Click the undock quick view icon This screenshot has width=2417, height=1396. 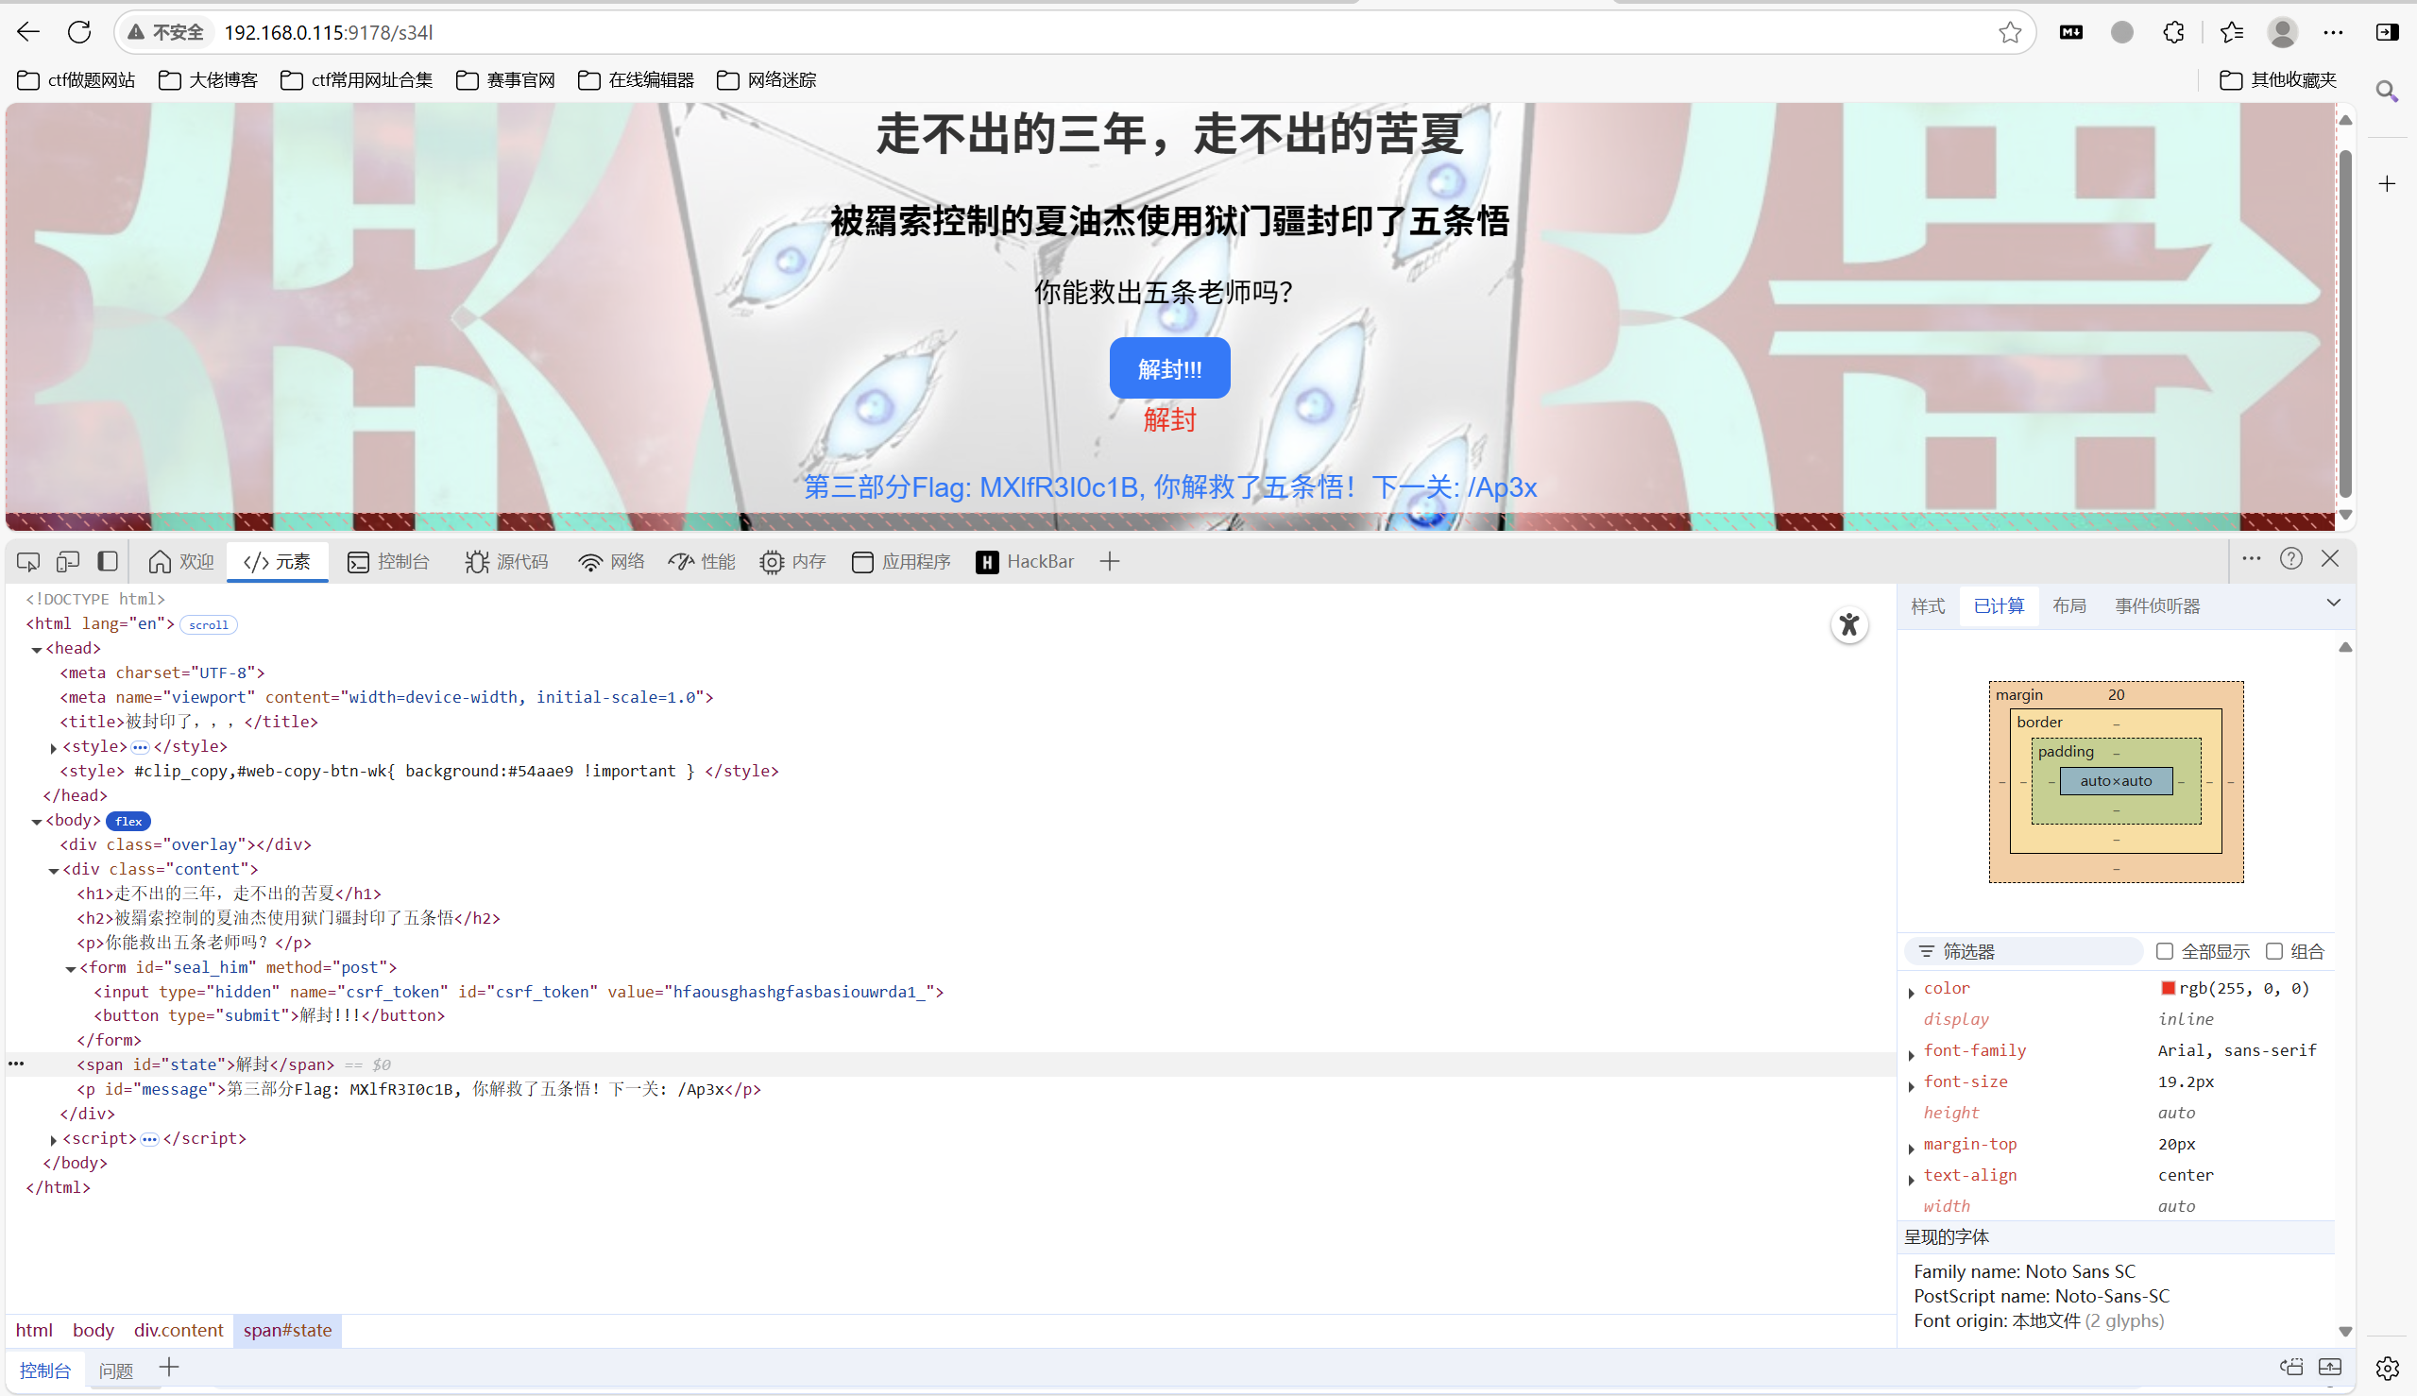tap(2290, 1368)
